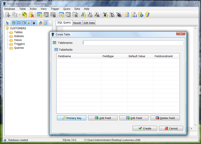Toggle the yellow Fields filter in left panel
201x144 pixels.
point(19,23)
